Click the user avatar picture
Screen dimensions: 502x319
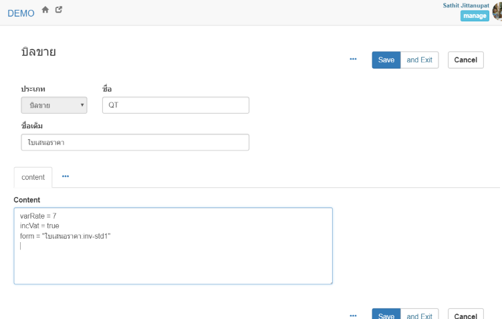tap(497, 11)
